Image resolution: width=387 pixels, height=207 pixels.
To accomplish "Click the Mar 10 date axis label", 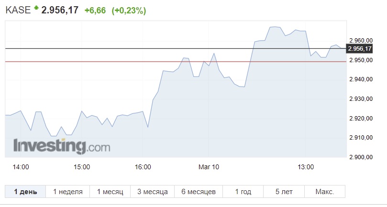I will 209,167.
